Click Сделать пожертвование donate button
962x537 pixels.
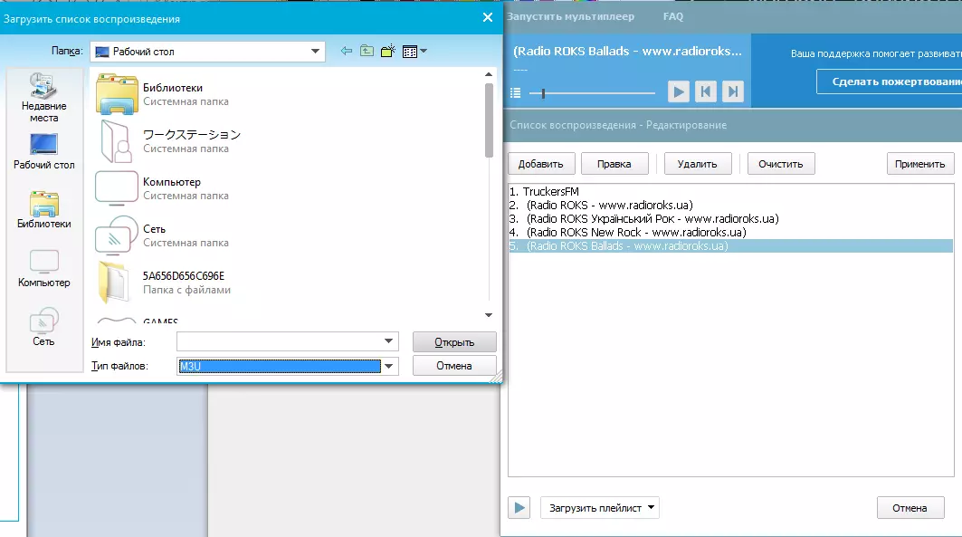pyautogui.click(x=890, y=82)
